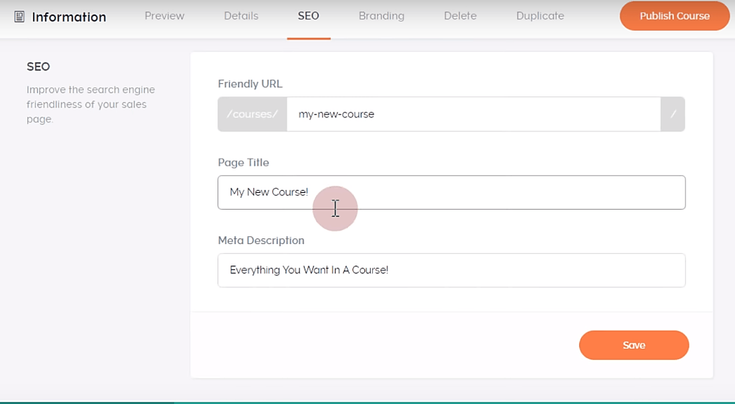Click the Page Title label
This screenshot has height=404, width=735.
pos(243,162)
